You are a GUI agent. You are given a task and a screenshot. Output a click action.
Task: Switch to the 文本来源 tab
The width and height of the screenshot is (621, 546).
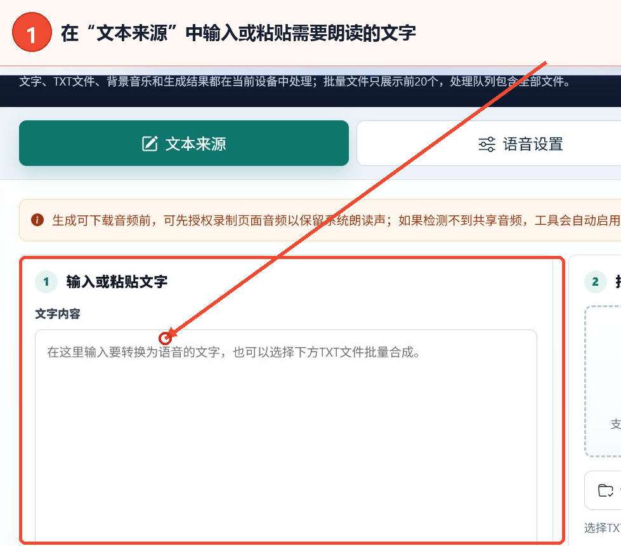coord(184,143)
